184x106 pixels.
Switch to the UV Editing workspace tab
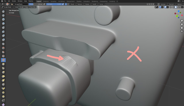tap(61, 1)
